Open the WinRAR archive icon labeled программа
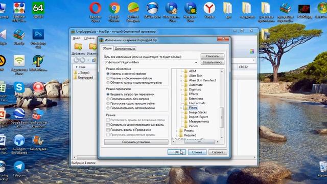This screenshot has width=327, height=184. pyautogui.click(x=285, y=8)
